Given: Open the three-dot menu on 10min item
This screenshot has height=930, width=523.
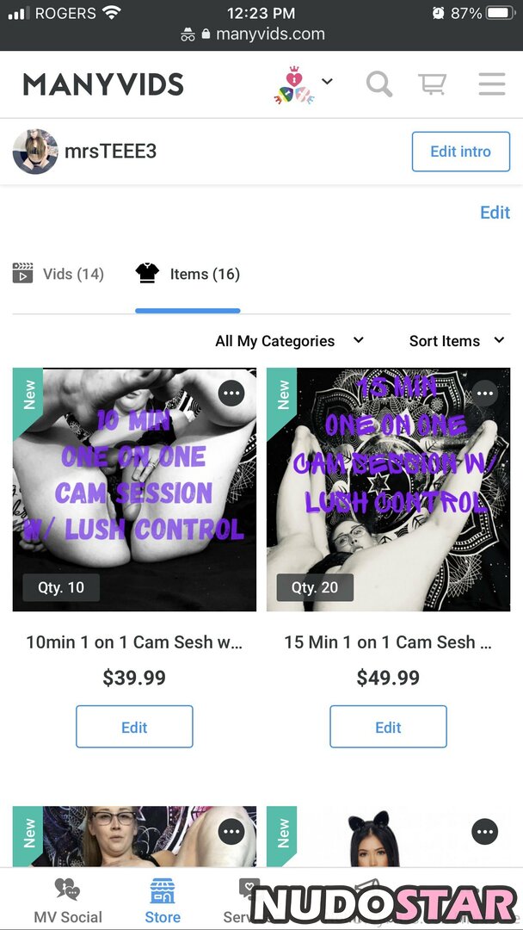Looking at the screenshot, I should [x=231, y=394].
